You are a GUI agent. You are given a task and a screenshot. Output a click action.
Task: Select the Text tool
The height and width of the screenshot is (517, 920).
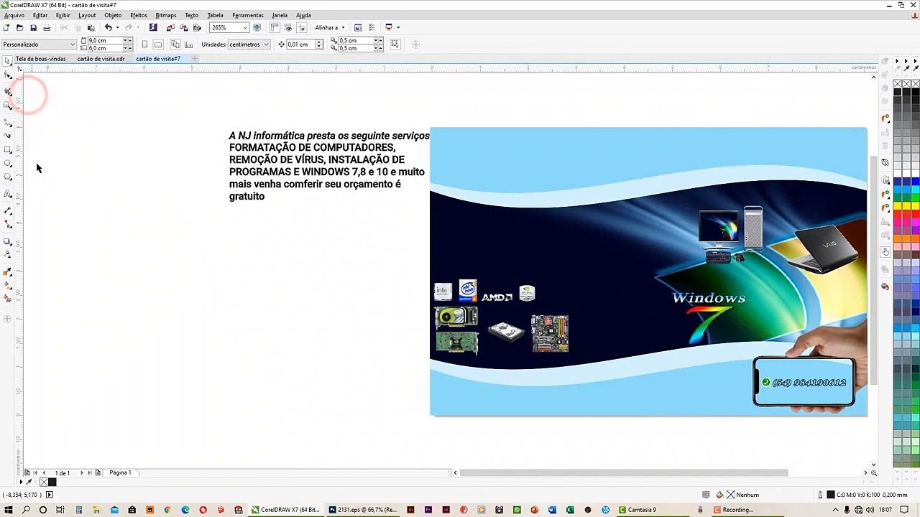click(x=8, y=194)
